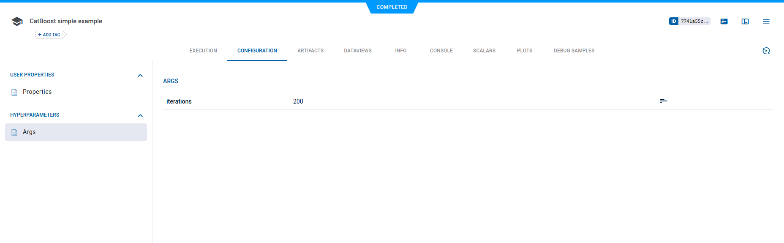Collapse the User Properties section

140,75
